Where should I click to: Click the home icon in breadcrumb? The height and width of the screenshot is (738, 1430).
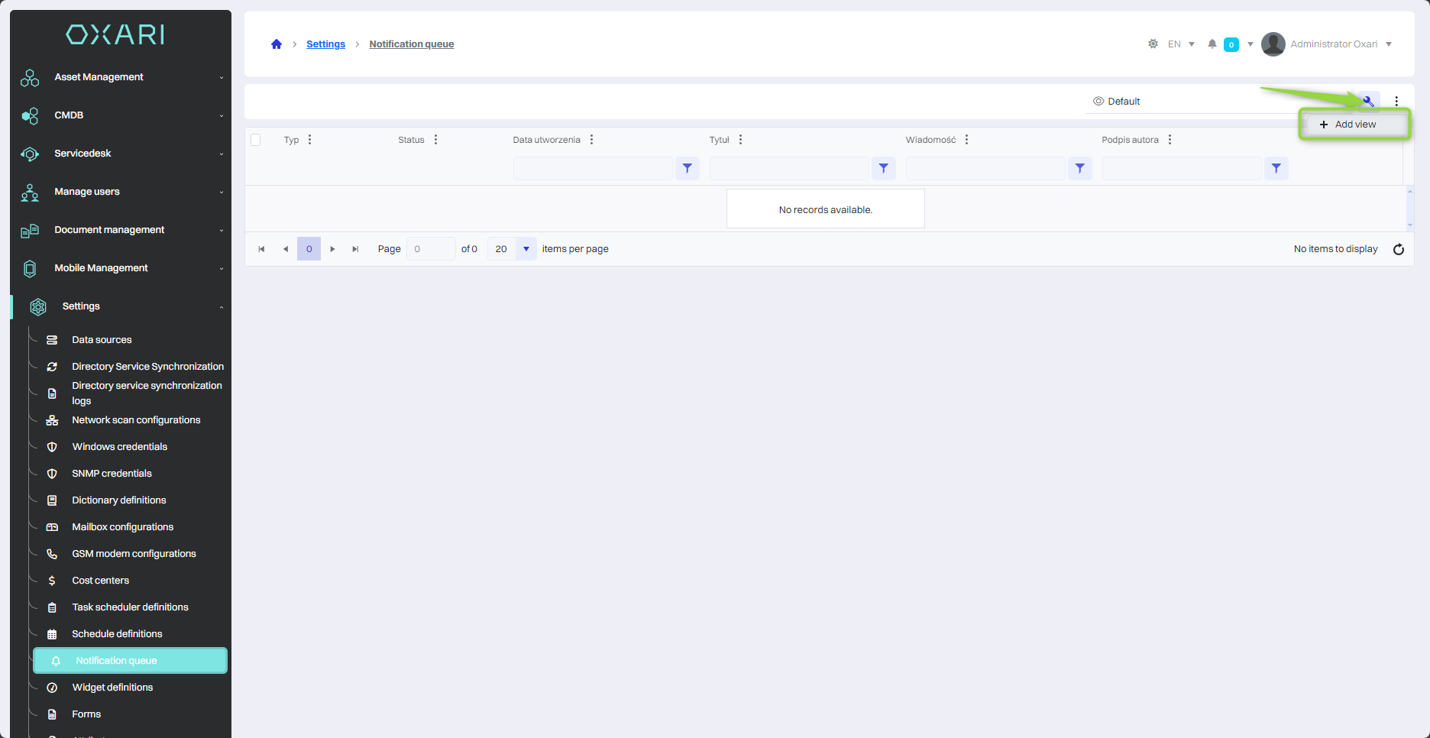(277, 44)
